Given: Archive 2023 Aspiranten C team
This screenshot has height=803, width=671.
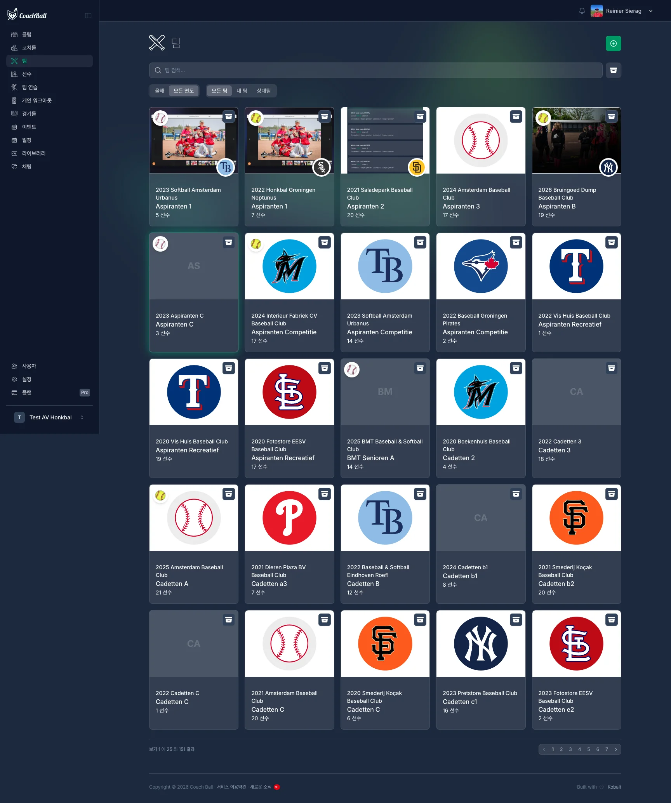Looking at the screenshot, I should 229,242.
